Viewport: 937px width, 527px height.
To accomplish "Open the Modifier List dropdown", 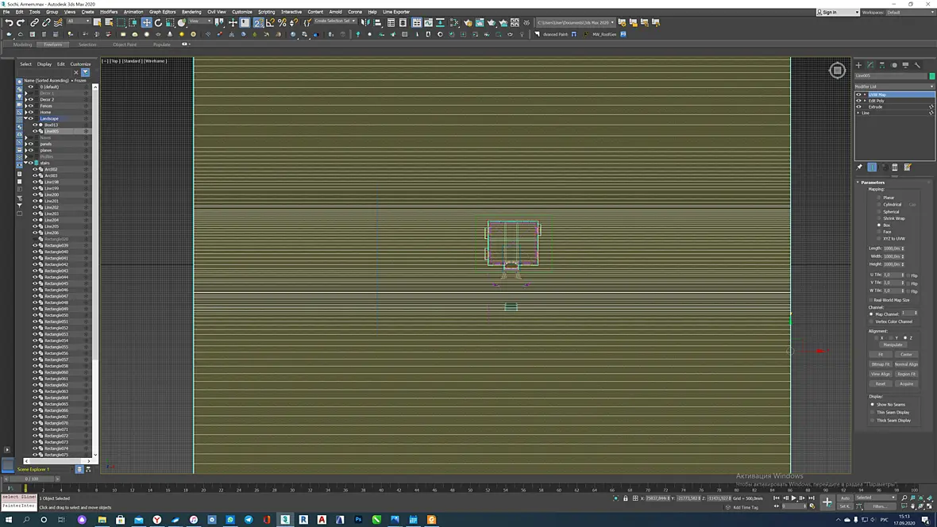I will (894, 87).
